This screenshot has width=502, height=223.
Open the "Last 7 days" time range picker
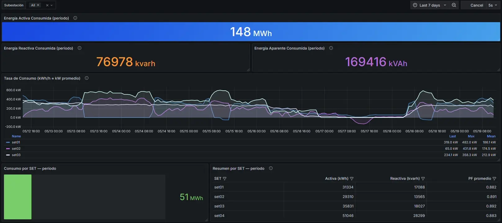430,5
